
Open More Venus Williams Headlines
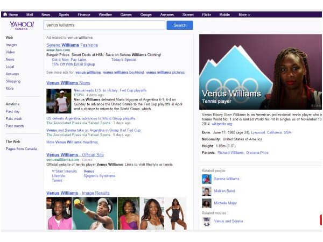coord(72,142)
